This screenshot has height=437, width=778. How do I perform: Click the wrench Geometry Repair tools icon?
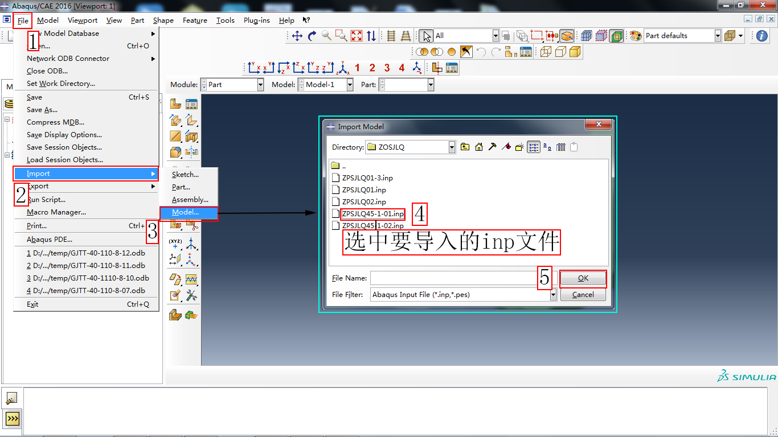pos(191,295)
